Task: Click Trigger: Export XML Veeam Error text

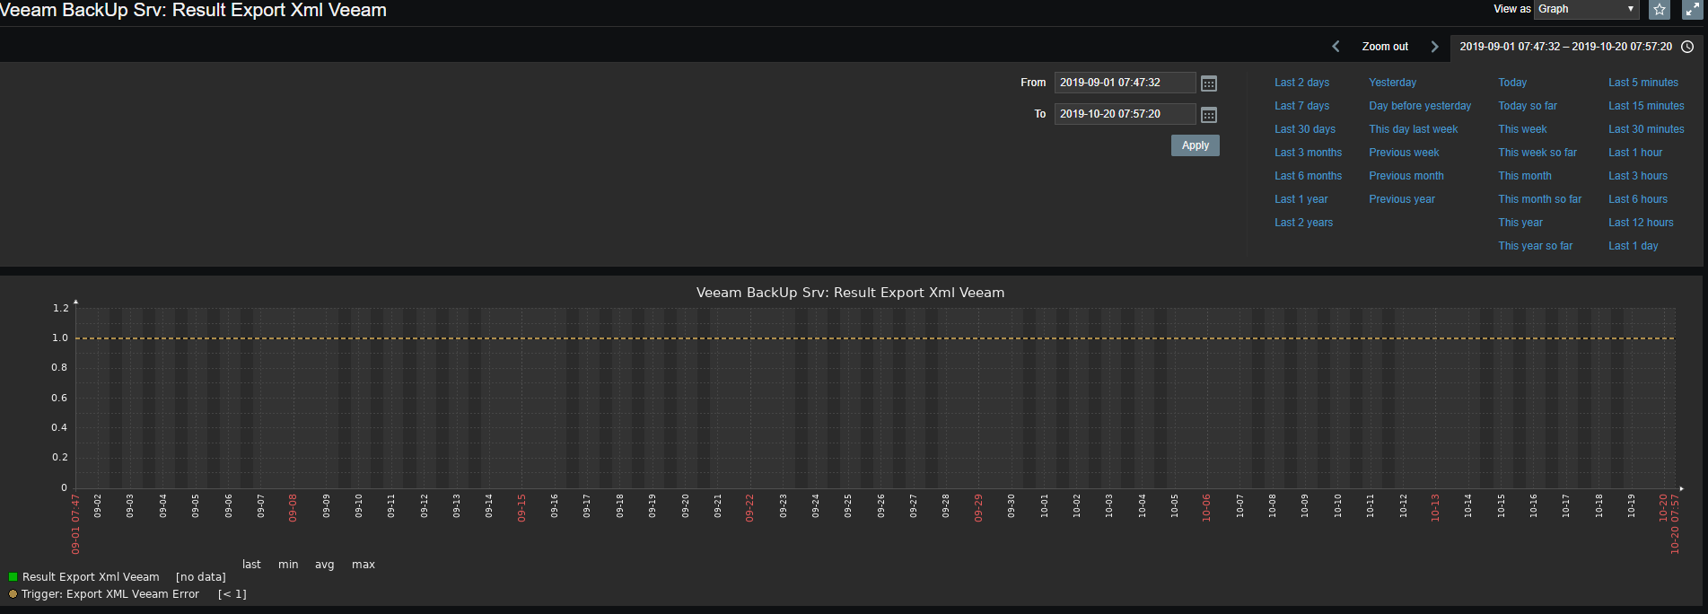Action: coord(110,594)
